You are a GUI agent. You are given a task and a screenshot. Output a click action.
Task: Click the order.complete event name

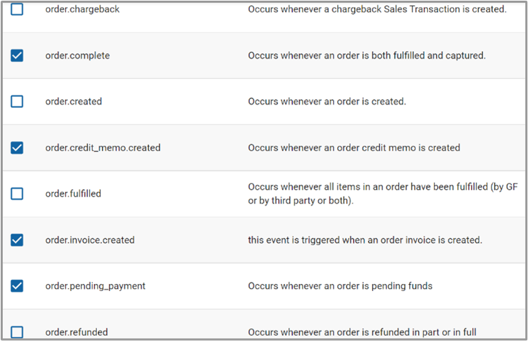[78, 56]
